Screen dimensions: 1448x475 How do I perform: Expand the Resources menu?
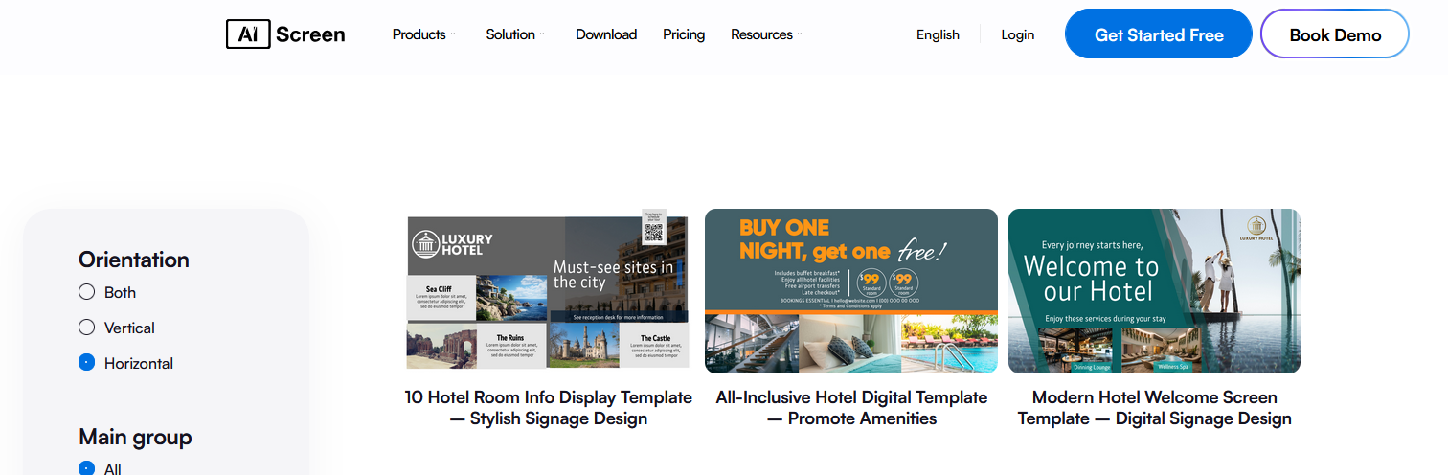(766, 34)
